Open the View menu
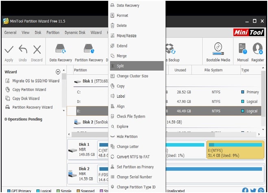Viewport: 268px width, 193px height. click(x=26, y=32)
